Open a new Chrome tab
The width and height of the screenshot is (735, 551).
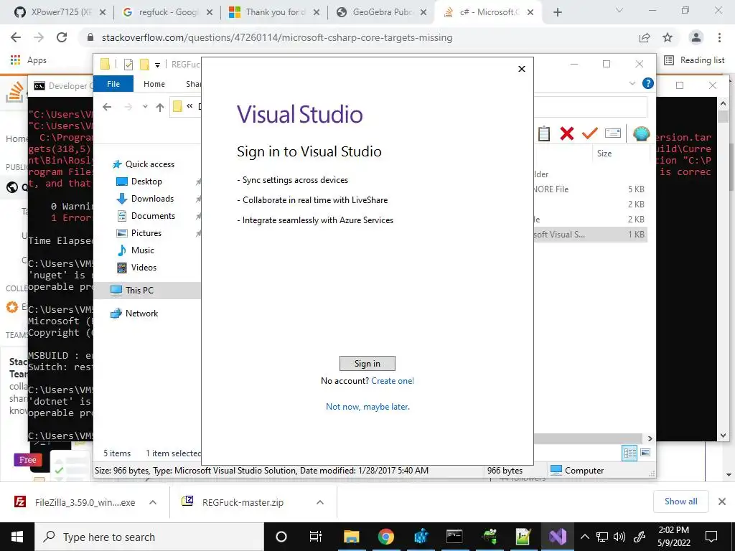pos(557,13)
